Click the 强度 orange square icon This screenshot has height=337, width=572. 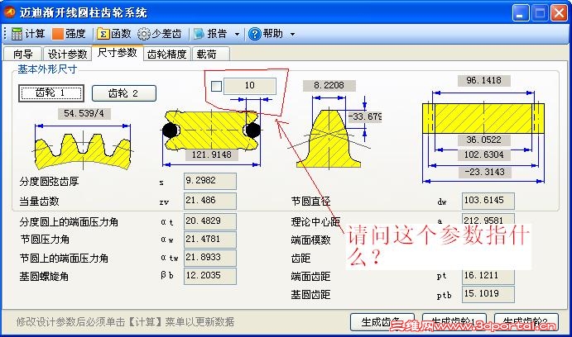tap(58, 34)
